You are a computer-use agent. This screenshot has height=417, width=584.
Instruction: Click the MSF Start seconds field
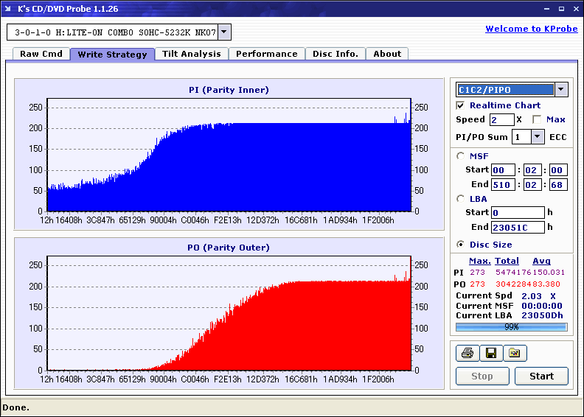pos(532,170)
